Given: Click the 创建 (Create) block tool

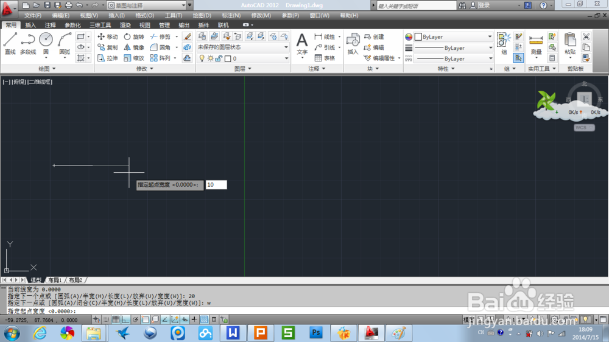Looking at the screenshot, I should pyautogui.click(x=374, y=37).
